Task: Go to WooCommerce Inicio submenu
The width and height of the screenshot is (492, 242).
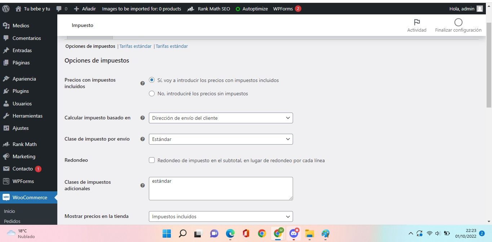Action: click(9, 211)
